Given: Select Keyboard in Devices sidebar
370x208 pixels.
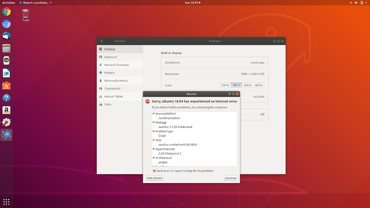Looking at the screenshot, I should click(x=120, y=57).
